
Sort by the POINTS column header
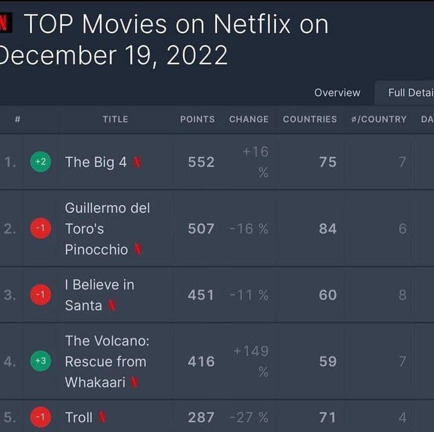pos(197,119)
